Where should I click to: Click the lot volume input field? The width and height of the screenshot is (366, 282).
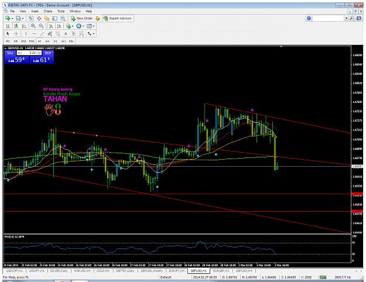[x=29, y=53]
